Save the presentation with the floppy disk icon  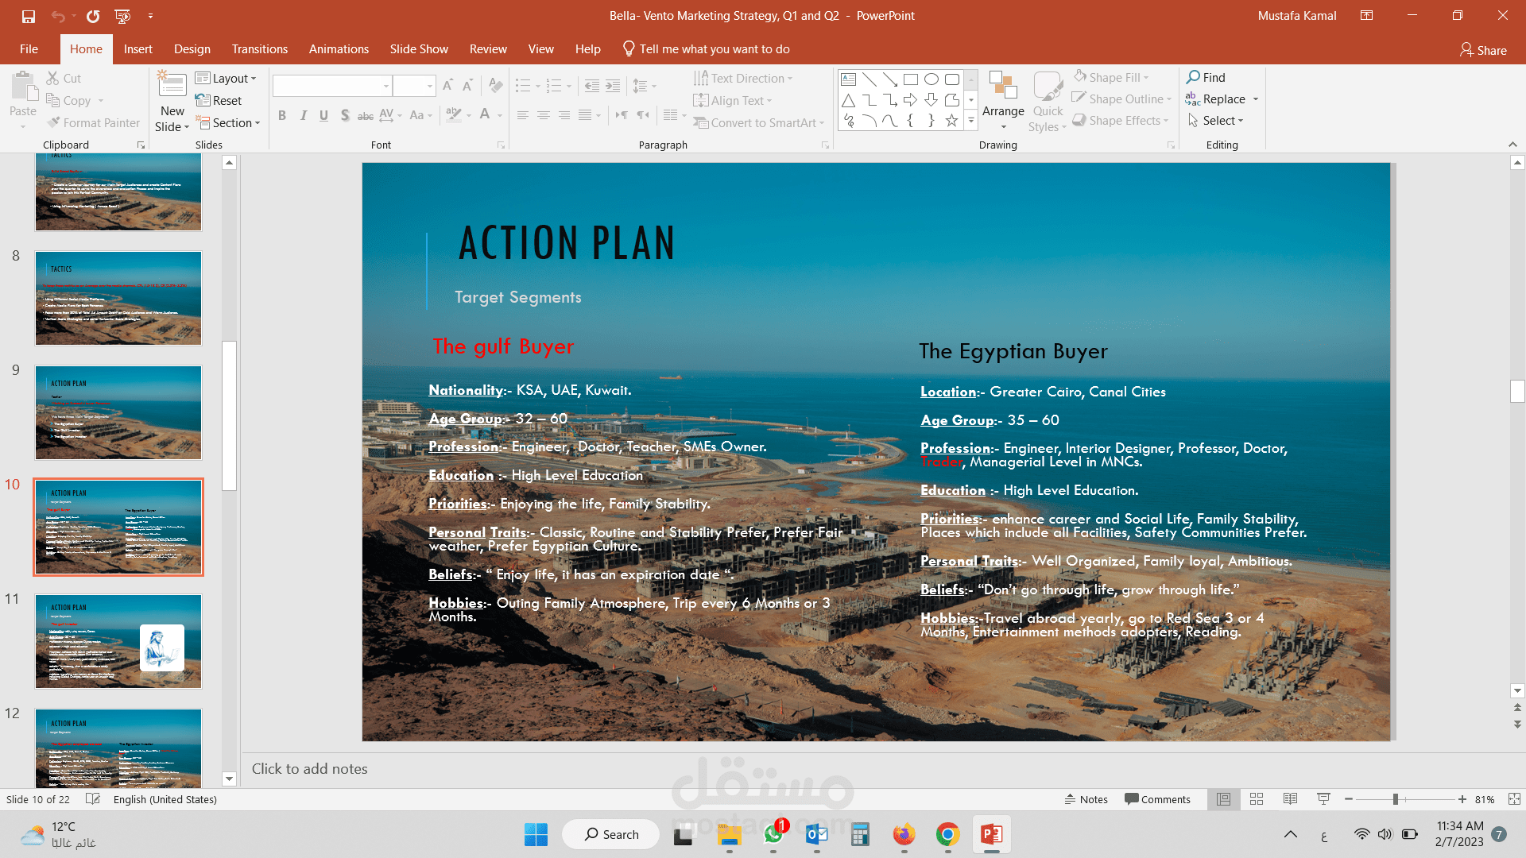pos(29,16)
